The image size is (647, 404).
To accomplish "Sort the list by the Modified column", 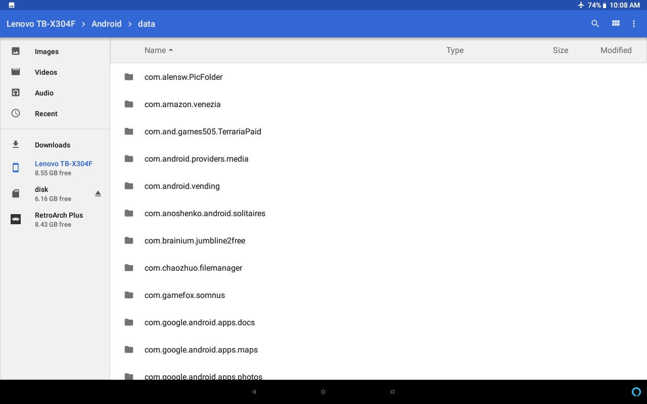I will click(x=616, y=50).
